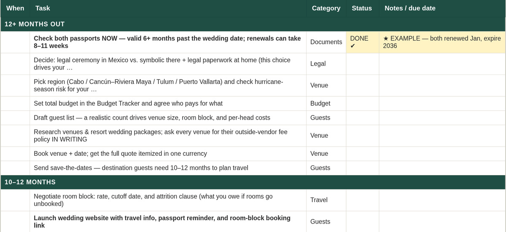506x232 pixels.
Task: Click the 'When' column header
Action: (15, 8)
